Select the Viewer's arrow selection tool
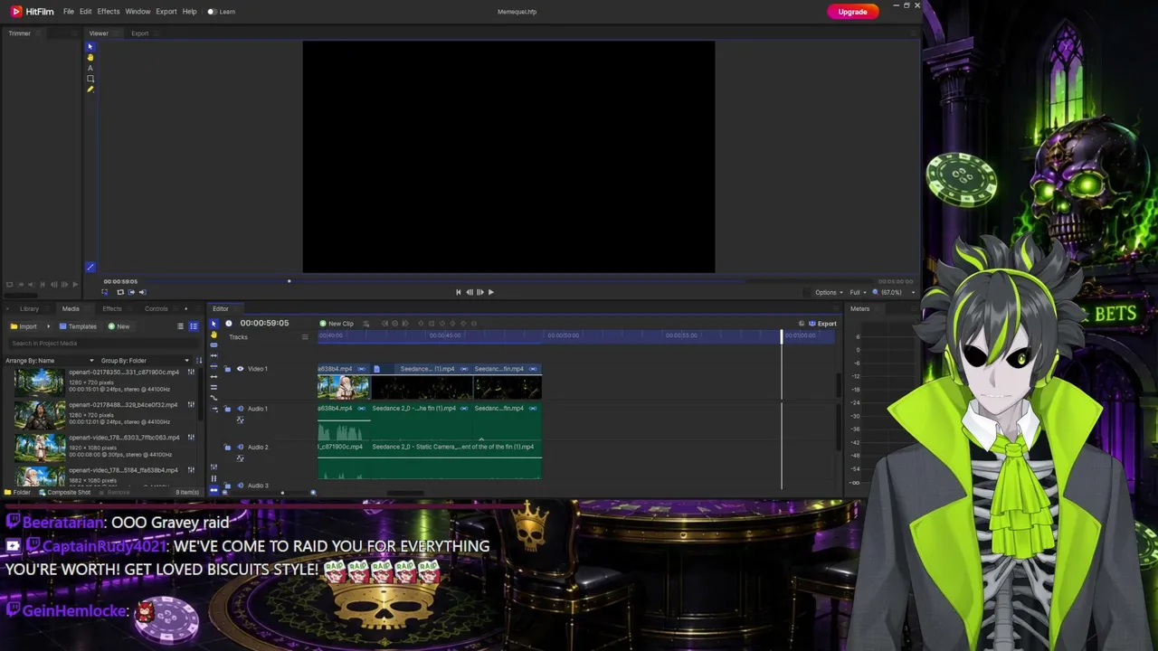 point(90,47)
